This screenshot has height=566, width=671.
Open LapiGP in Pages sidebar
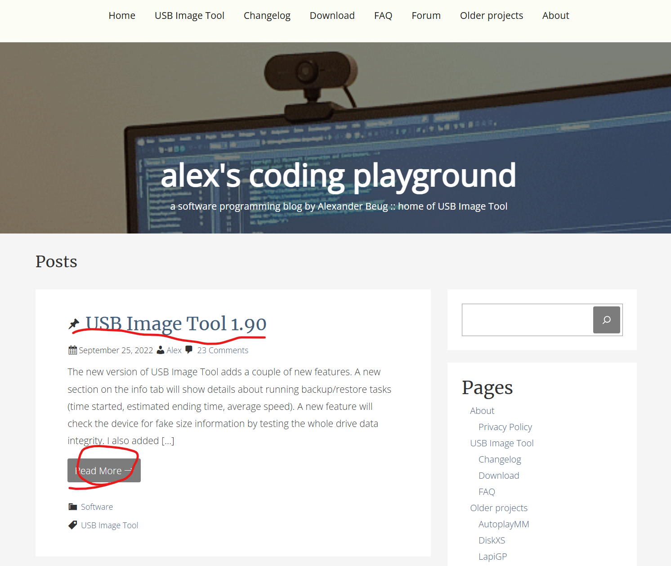coord(492,557)
